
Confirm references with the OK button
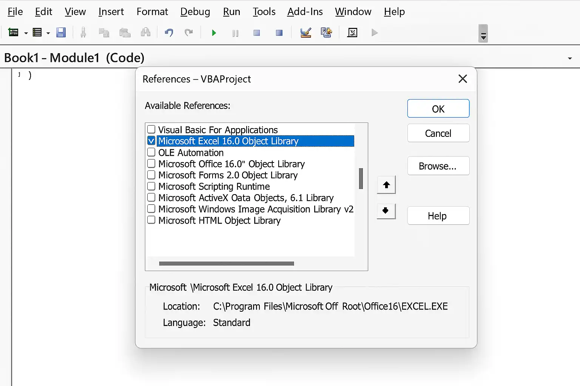pyautogui.click(x=438, y=109)
